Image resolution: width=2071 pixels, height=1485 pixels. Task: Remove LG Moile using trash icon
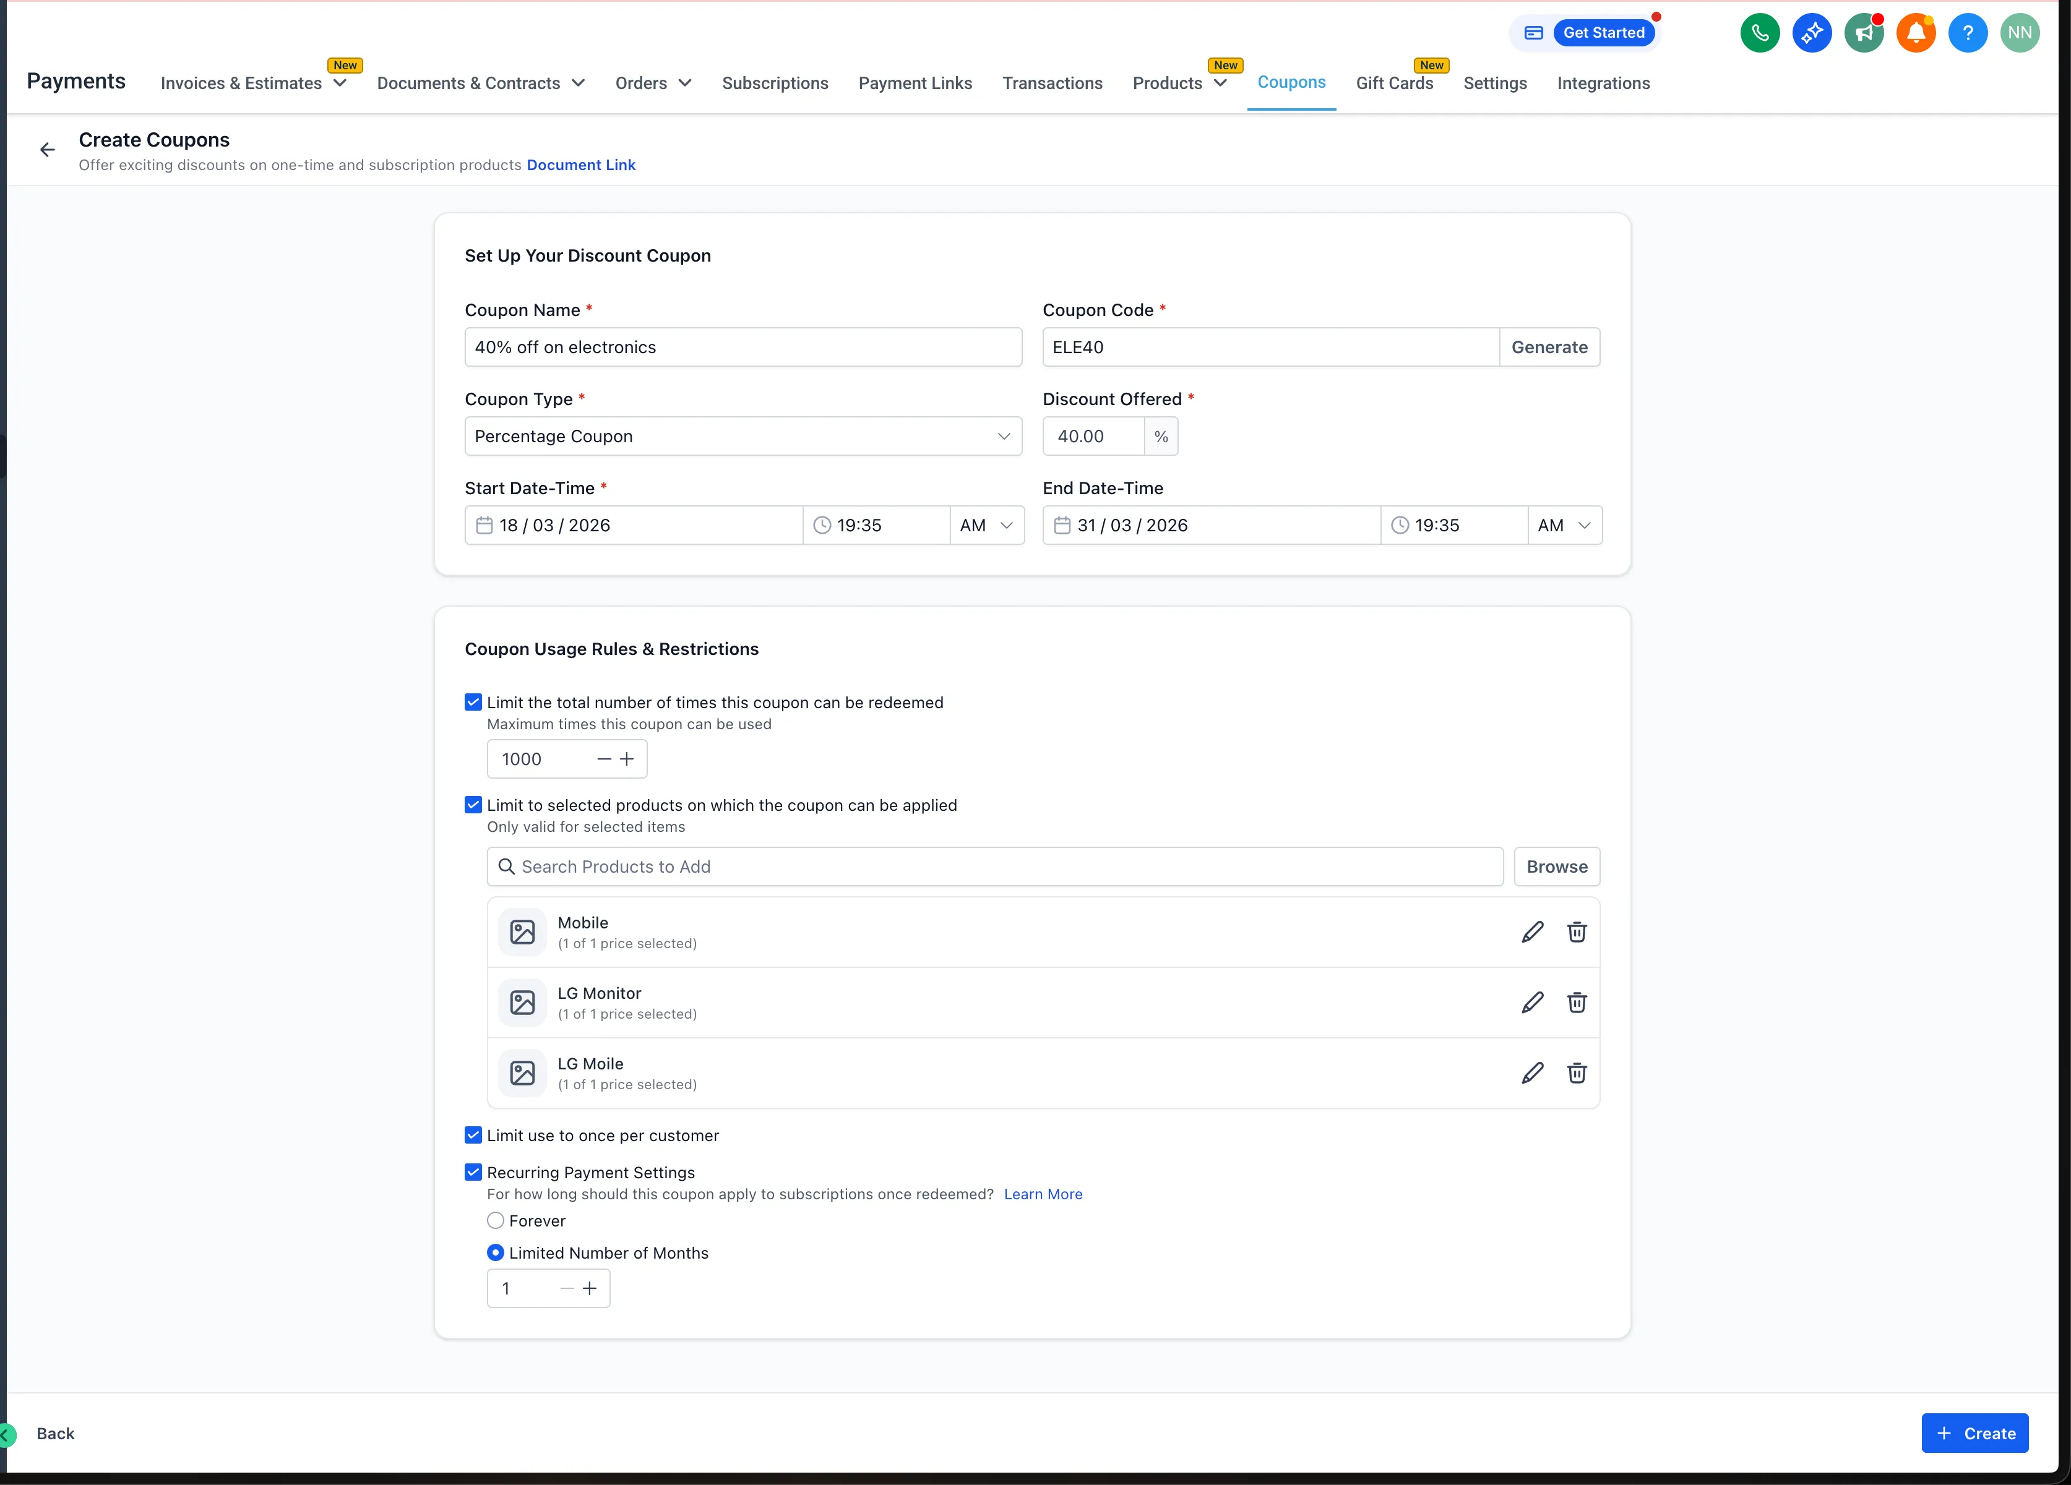[1576, 1072]
